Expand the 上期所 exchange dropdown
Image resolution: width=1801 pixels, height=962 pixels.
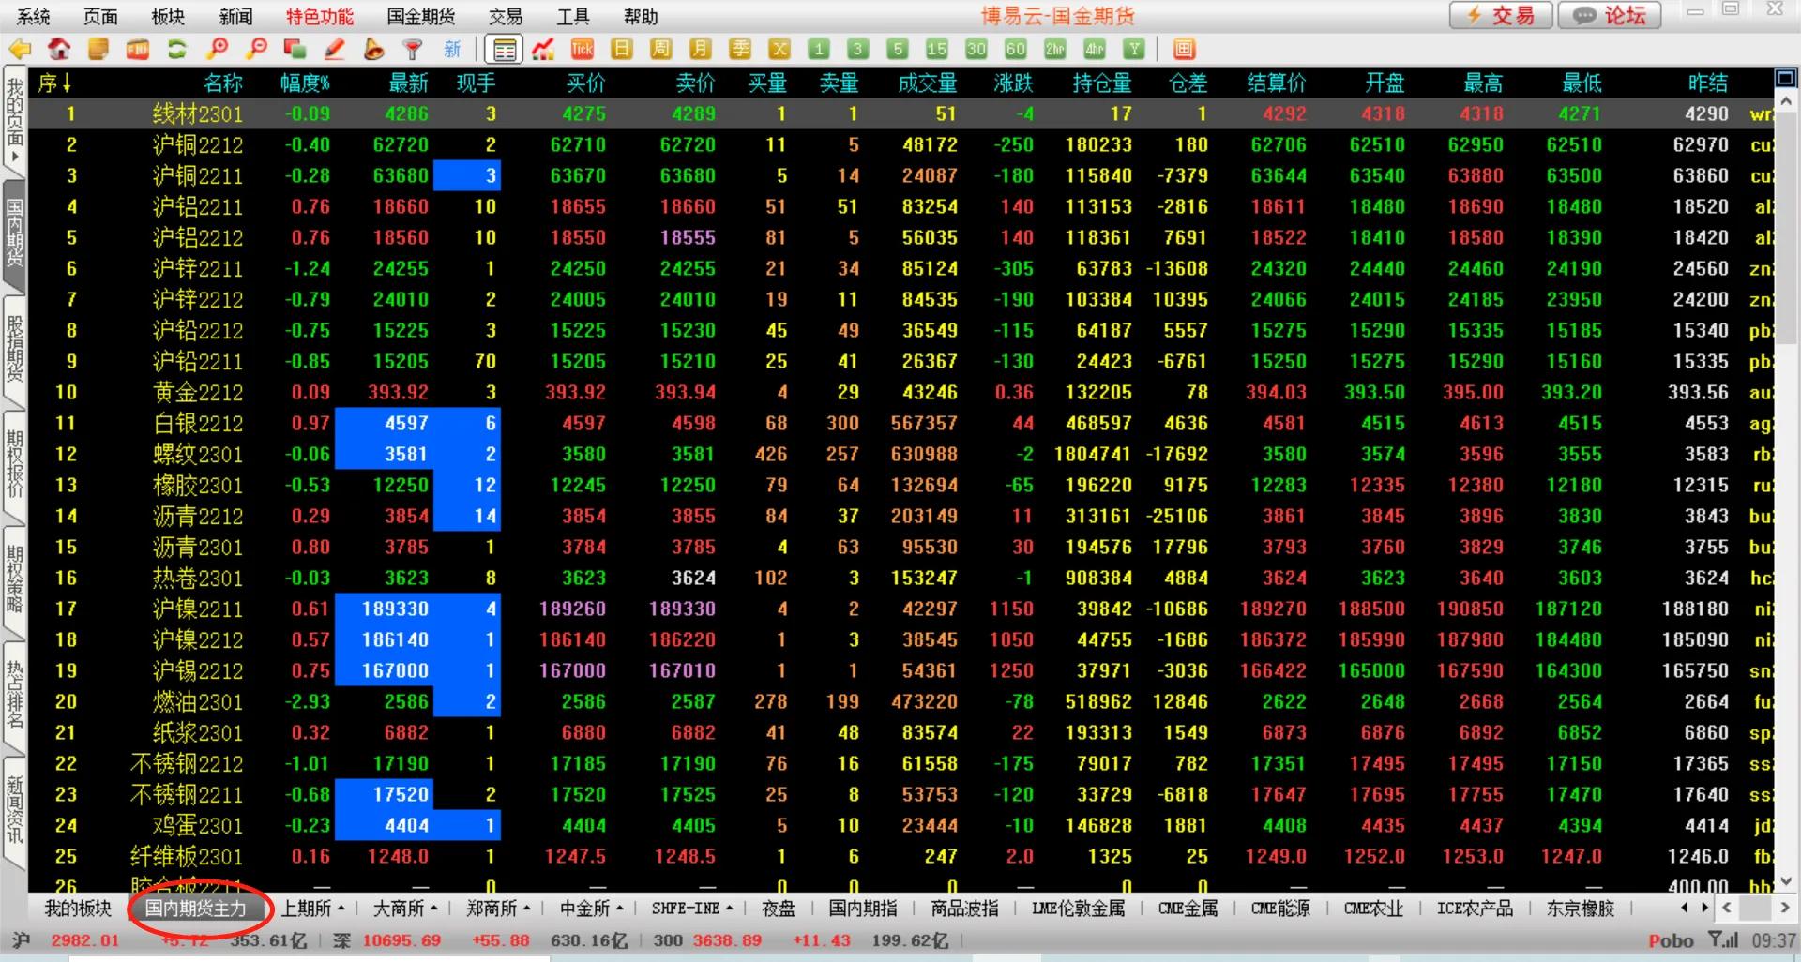[x=313, y=909]
